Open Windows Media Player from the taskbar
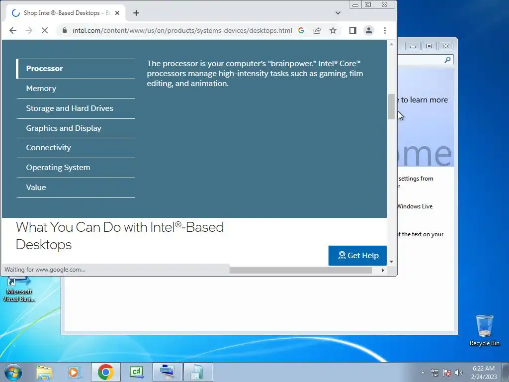The width and height of the screenshot is (509, 382). point(75,372)
